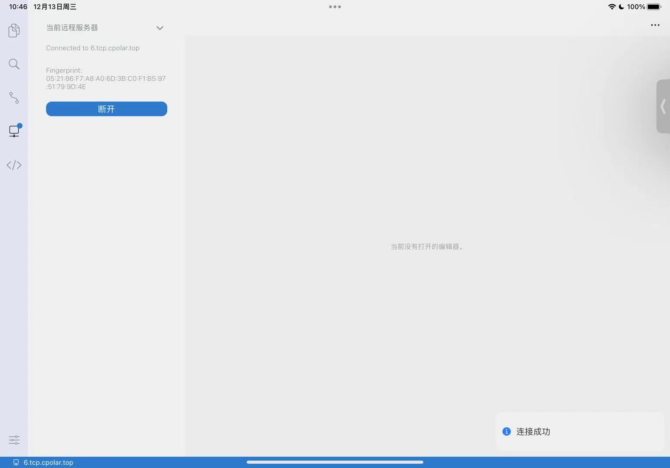
Task: Open the search panel icon
Action: [14, 64]
